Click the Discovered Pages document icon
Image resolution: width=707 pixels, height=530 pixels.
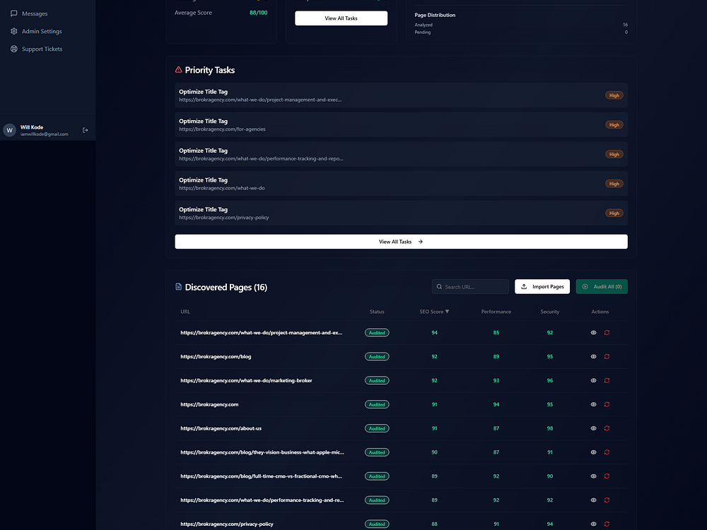[x=179, y=287]
